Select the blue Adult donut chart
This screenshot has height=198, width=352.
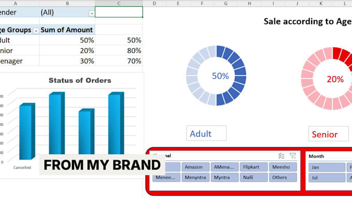[216, 75]
